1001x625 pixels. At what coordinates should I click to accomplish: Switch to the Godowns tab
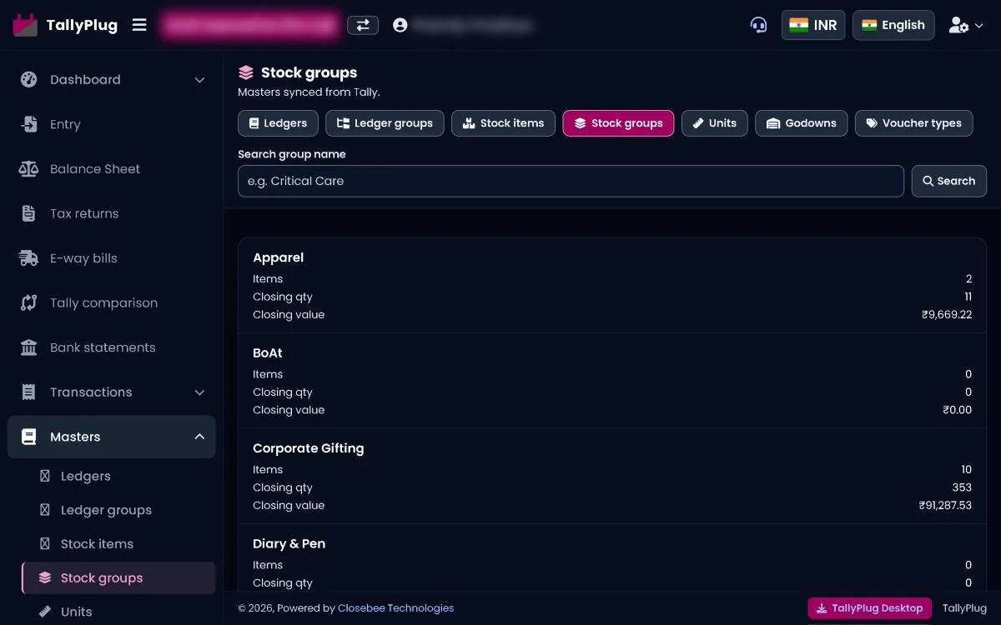coord(801,123)
